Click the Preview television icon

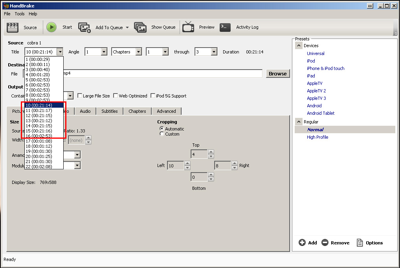(x=188, y=27)
